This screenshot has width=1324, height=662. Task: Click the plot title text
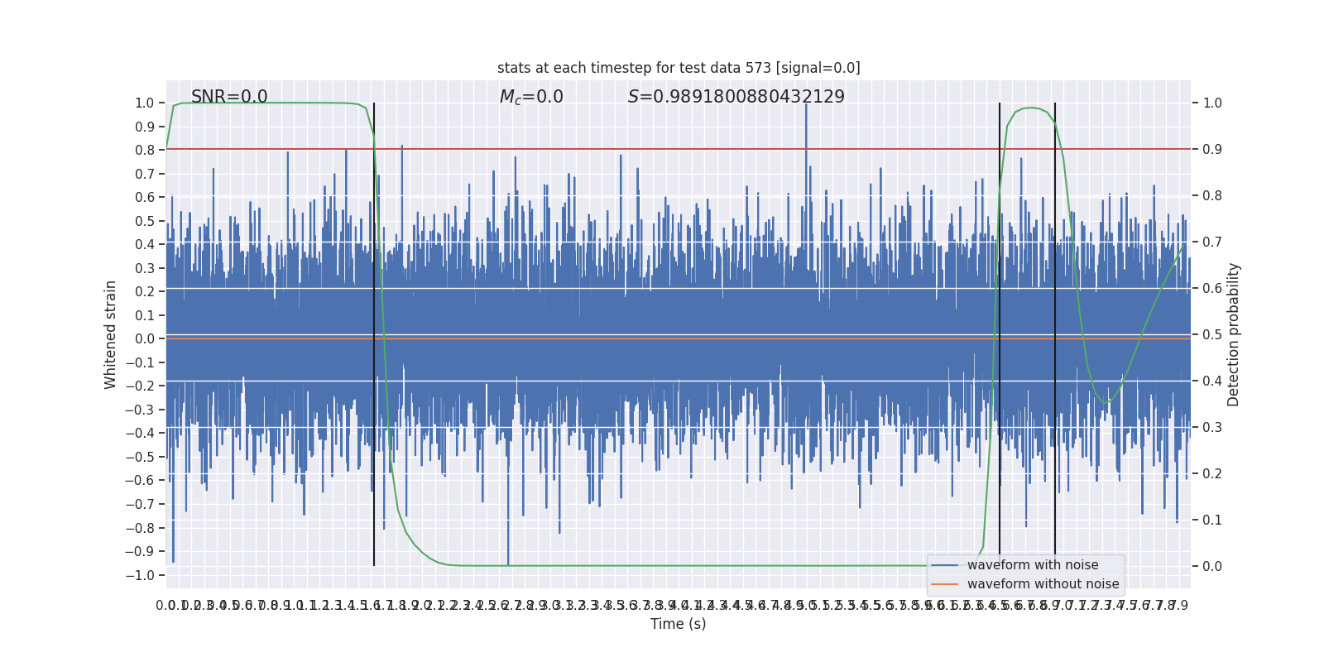tap(679, 68)
